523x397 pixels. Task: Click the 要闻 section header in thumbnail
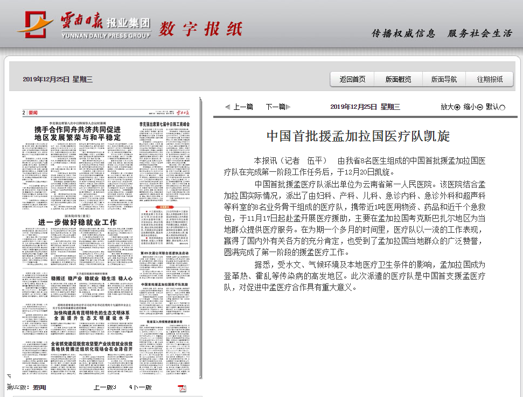coord(33,113)
